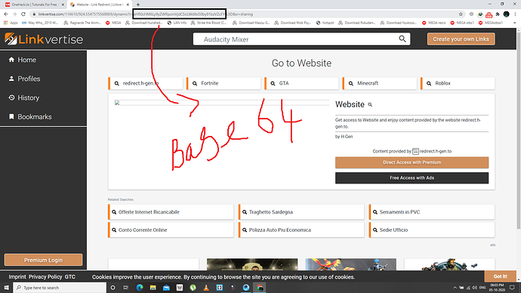Dismiss cookie banner with Got it!
Image resolution: width=521 pixels, height=293 pixels.
click(500, 276)
